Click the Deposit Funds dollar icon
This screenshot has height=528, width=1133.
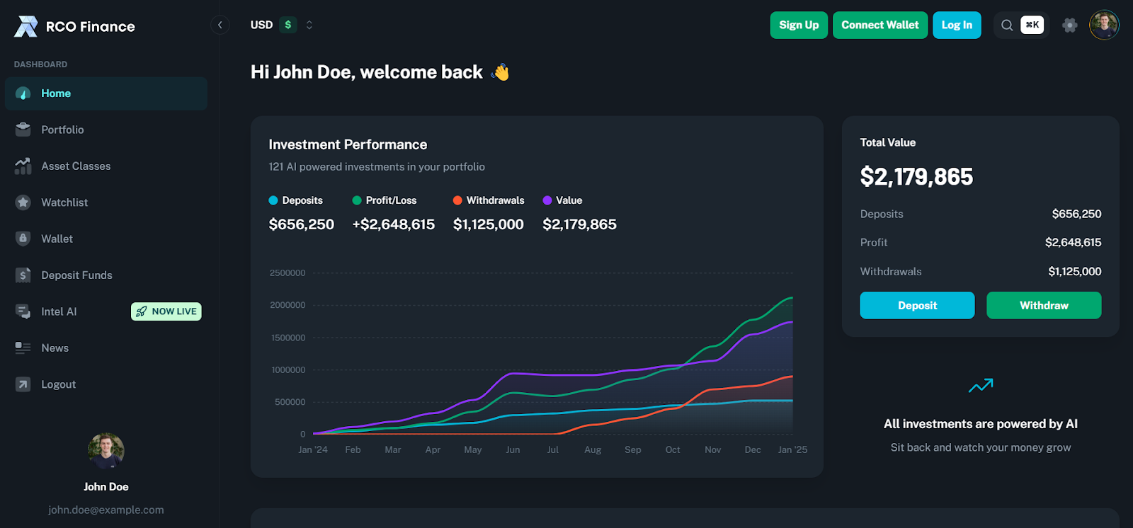pyautogui.click(x=23, y=275)
